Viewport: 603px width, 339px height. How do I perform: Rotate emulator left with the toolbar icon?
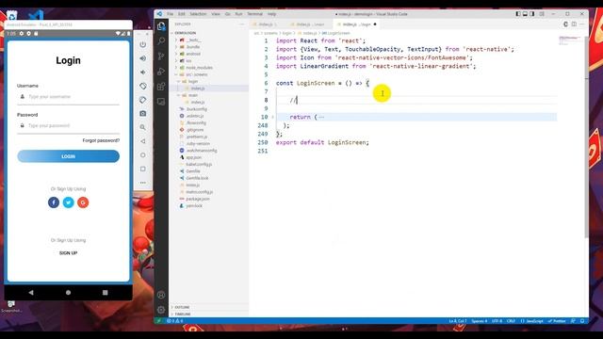142,86
